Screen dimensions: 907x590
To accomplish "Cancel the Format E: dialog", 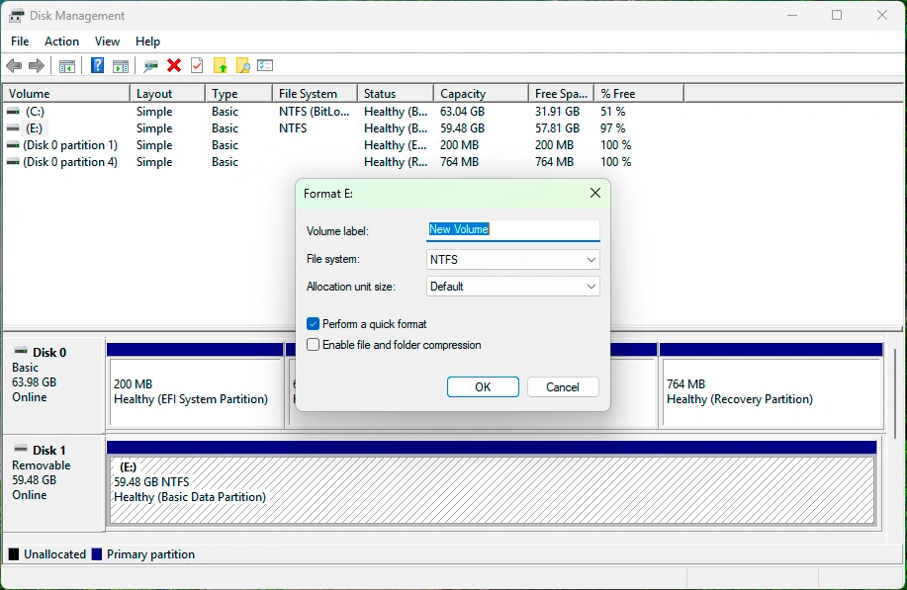I will [563, 387].
